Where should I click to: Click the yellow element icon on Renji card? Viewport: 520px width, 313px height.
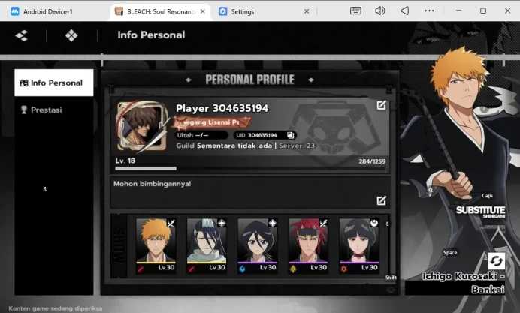pos(293,269)
